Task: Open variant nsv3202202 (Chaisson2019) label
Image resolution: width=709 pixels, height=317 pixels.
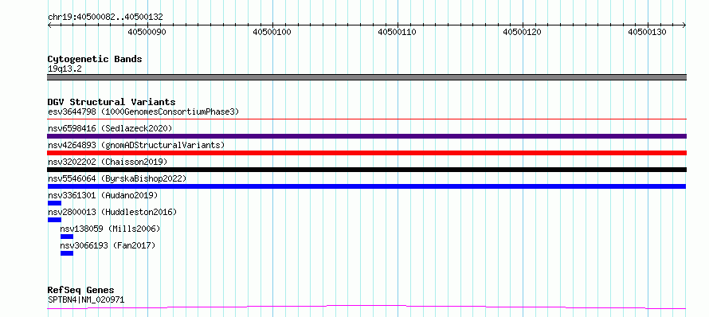Action: [x=108, y=162]
